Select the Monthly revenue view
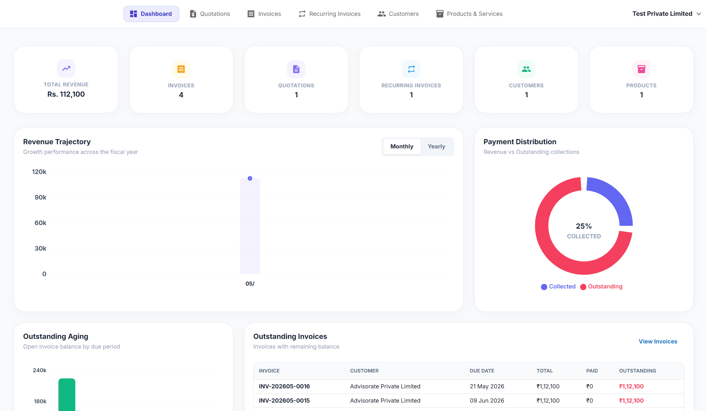Viewport: 706px width, 411px height. click(402, 146)
